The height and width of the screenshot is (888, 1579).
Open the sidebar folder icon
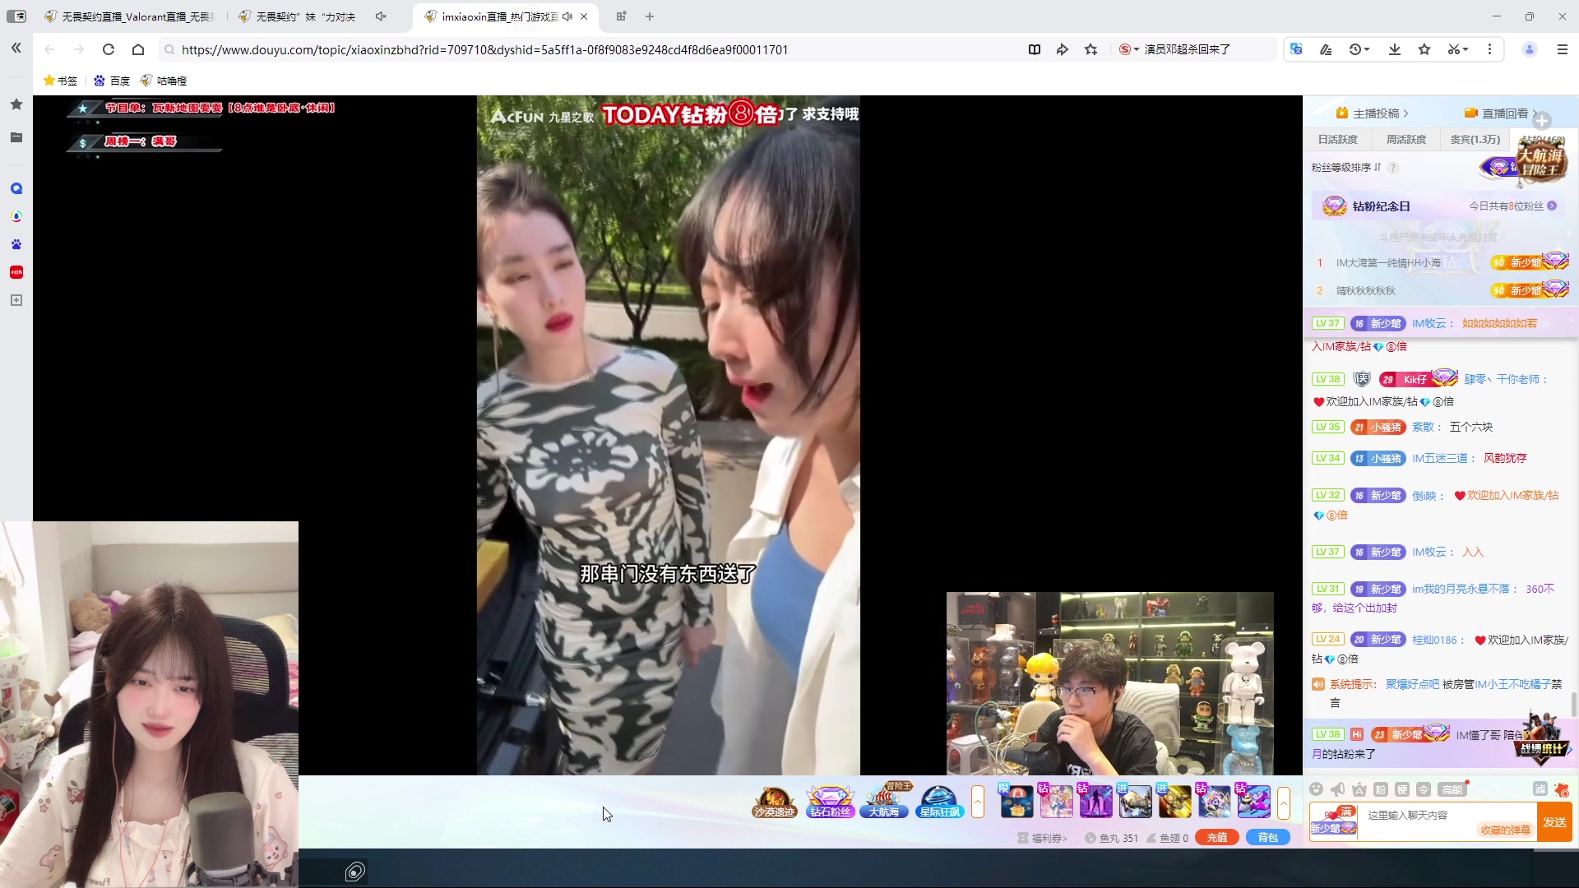(x=16, y=137)
